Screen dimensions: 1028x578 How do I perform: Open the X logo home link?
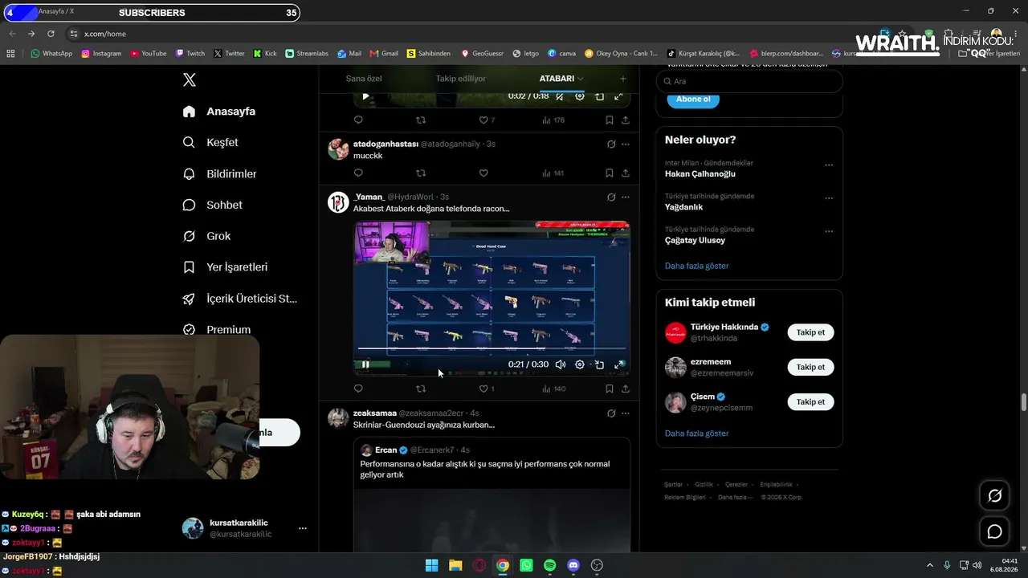pyautogui.click(x=190, y=79)
